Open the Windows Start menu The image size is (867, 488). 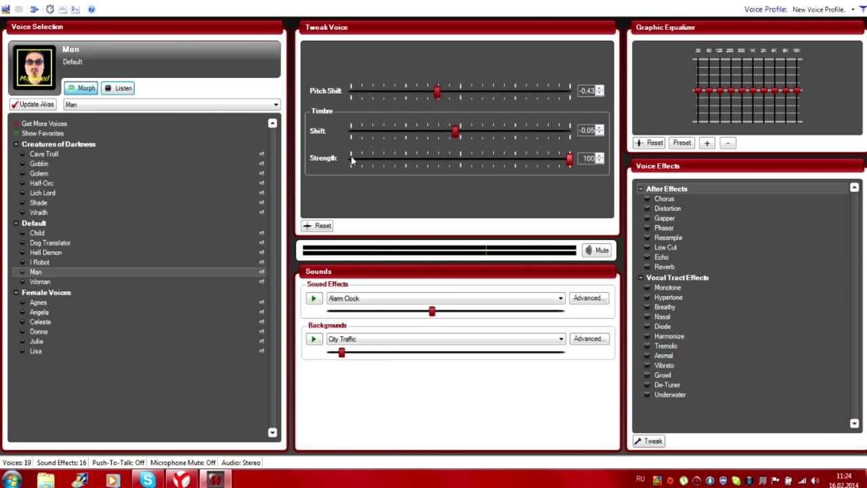pyautogui.click(x=12, y=480)
